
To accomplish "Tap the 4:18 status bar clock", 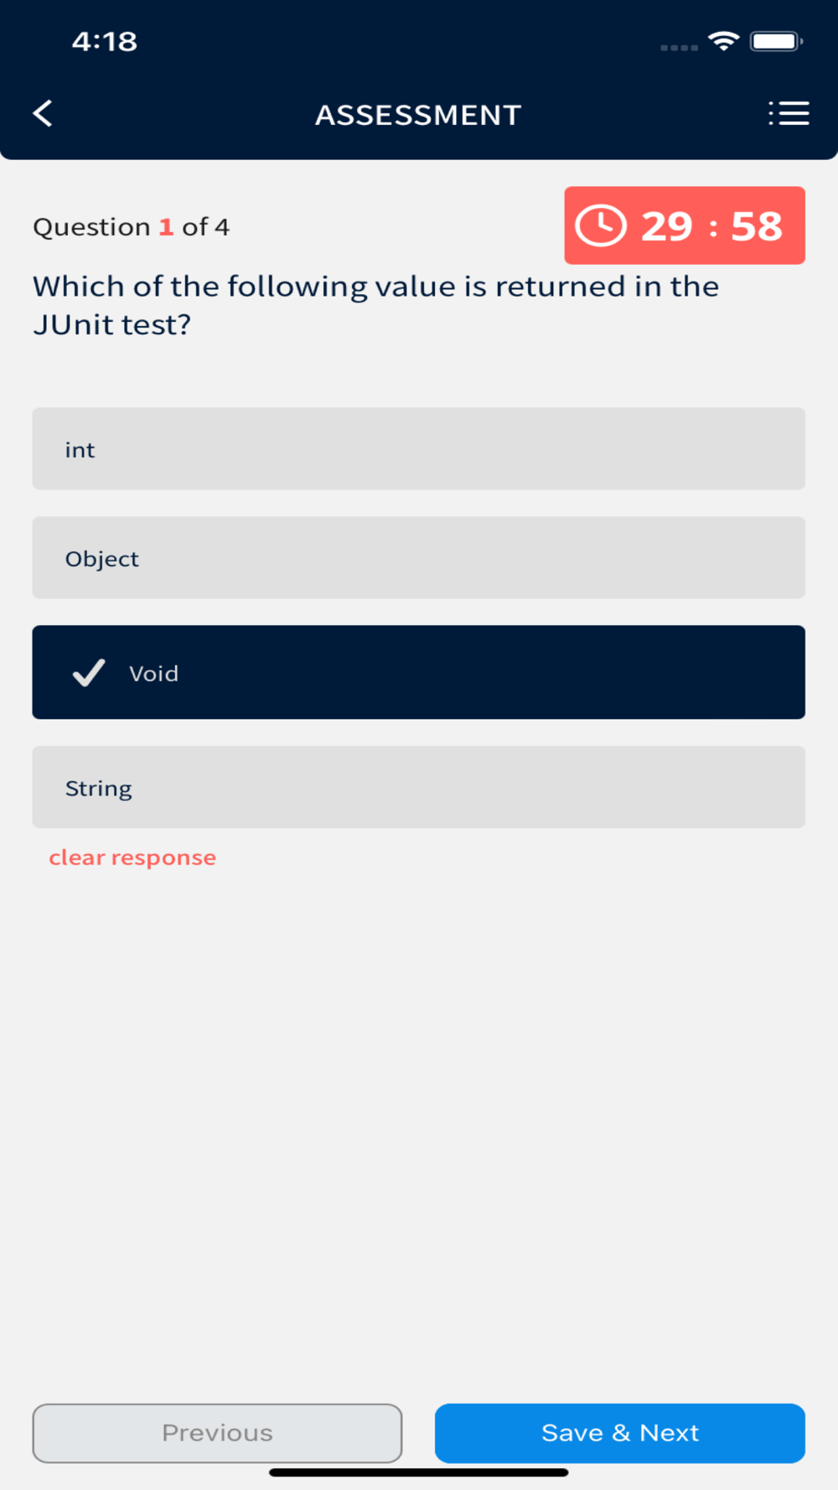I will coord(105,41).
